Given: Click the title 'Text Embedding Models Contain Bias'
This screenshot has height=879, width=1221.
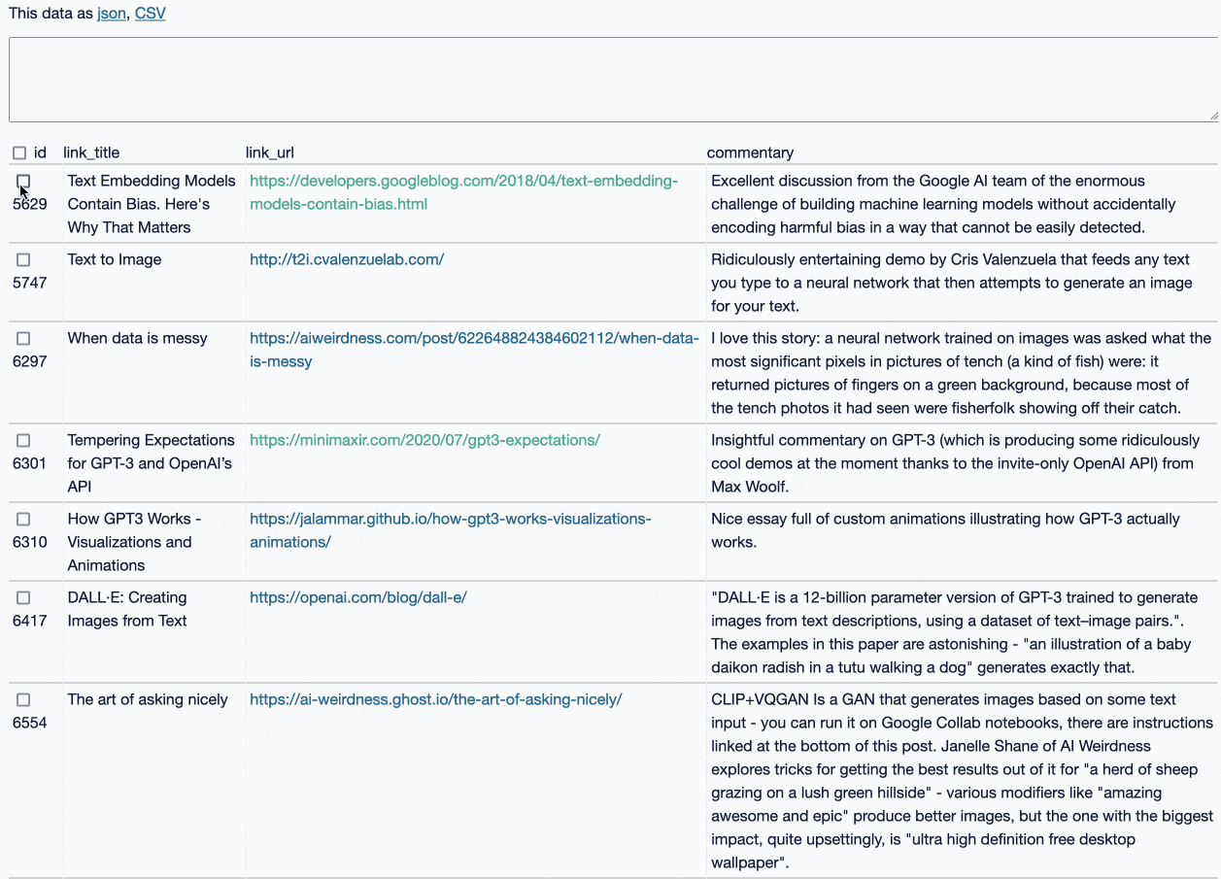Looking at the screenshot, I should coord(152,204).
